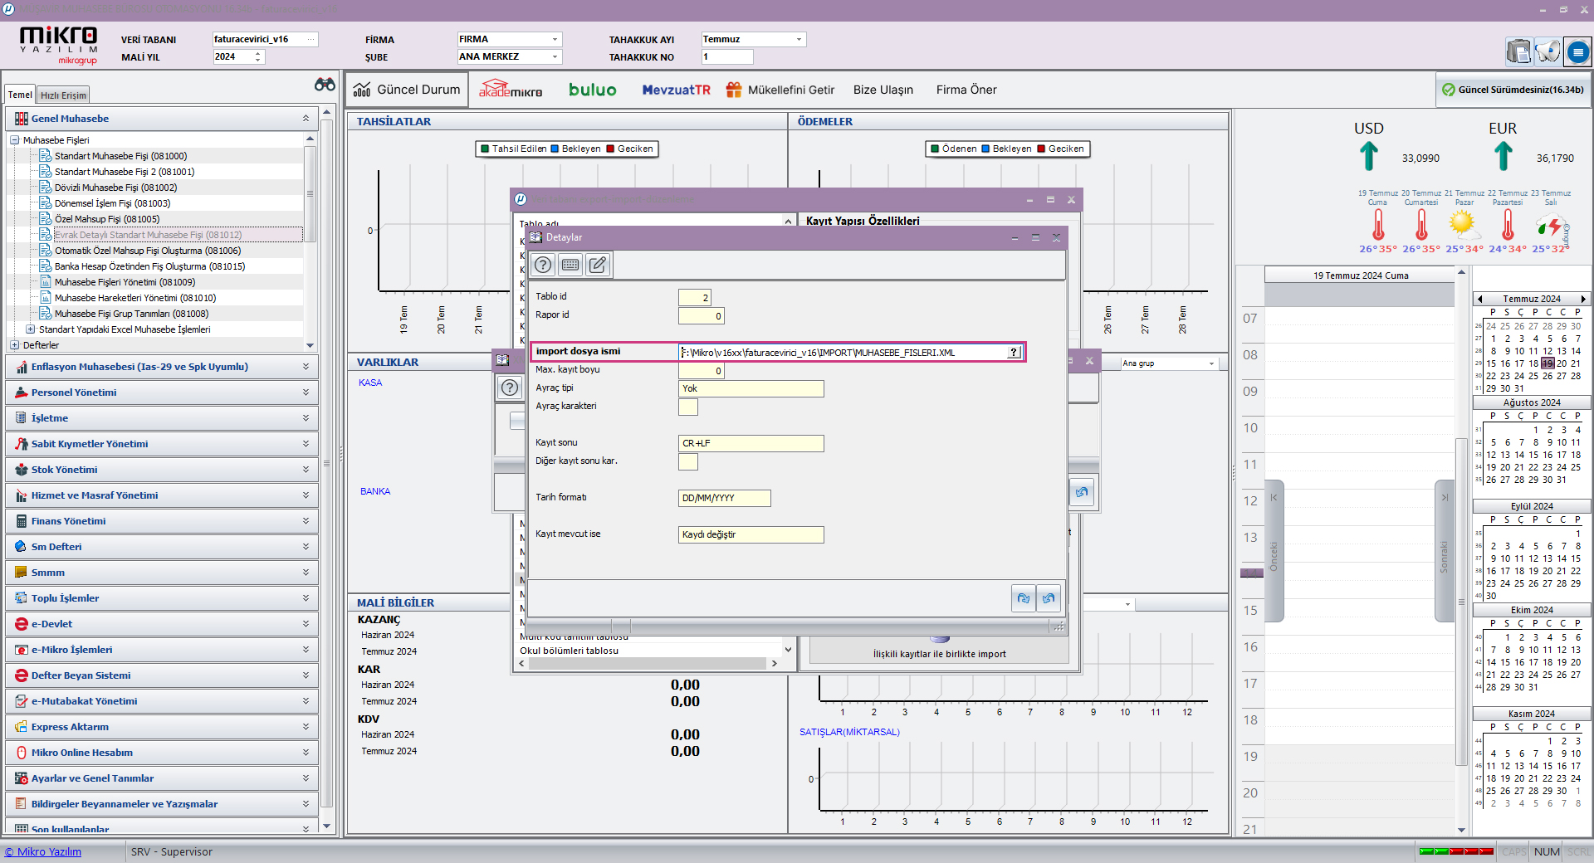
Task: Select Dövizli Muhasebe Fişi (081002) item
Action: [115, 188]
